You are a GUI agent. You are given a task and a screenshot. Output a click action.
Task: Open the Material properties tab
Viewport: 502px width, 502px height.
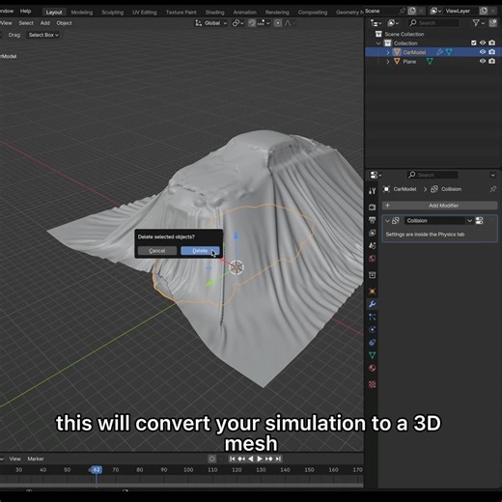point(373,368)
